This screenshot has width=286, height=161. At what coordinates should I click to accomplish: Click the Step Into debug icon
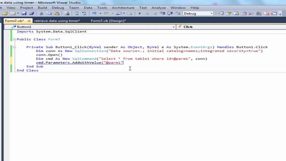pos(162,13)
